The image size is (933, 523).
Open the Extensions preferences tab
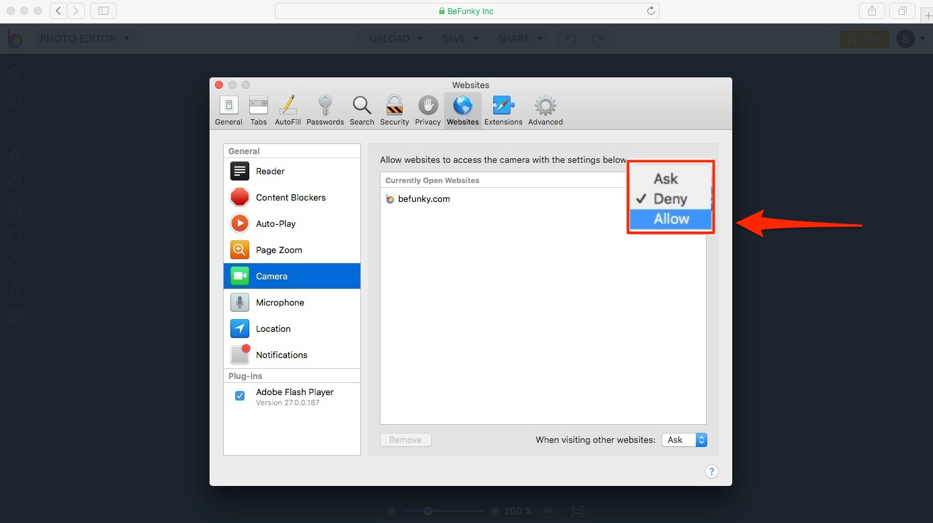503,110
